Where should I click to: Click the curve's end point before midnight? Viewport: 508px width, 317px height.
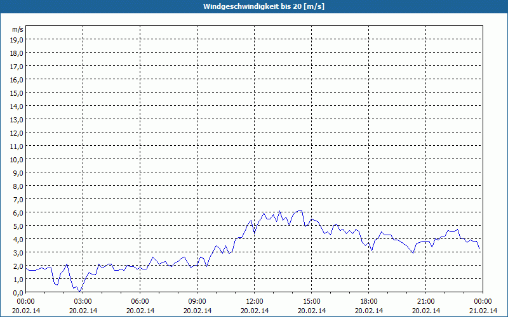[479, 249]
